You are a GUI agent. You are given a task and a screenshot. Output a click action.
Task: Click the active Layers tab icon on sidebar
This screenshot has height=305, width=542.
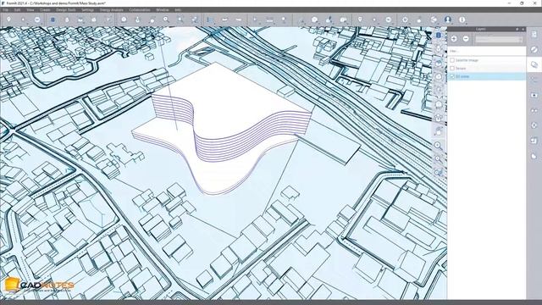point(534,64)
